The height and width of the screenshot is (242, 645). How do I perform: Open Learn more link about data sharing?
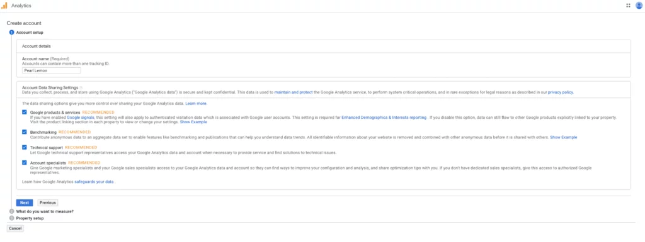tap(196, 103)
